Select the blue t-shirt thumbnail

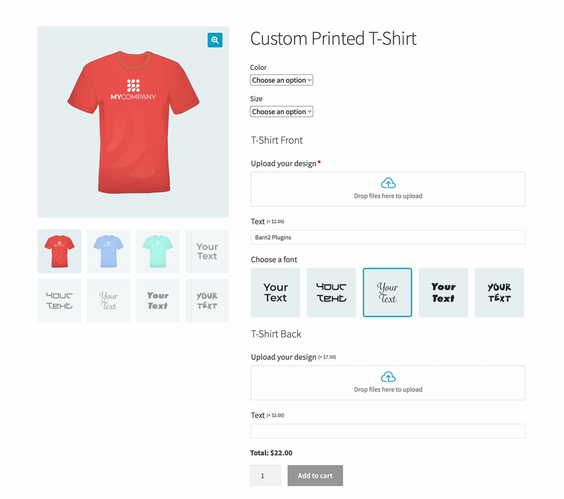click(108, 251)
